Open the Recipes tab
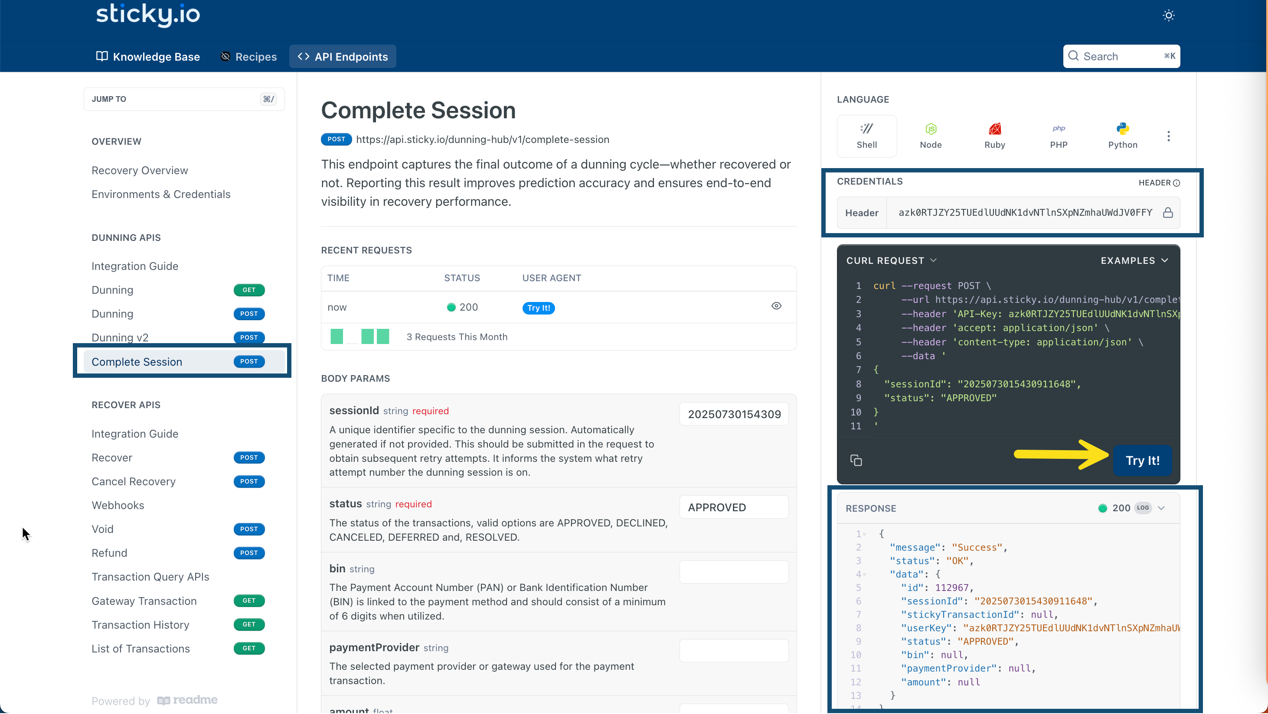Screen dimensions: 1268x714 tap(248, 57)
